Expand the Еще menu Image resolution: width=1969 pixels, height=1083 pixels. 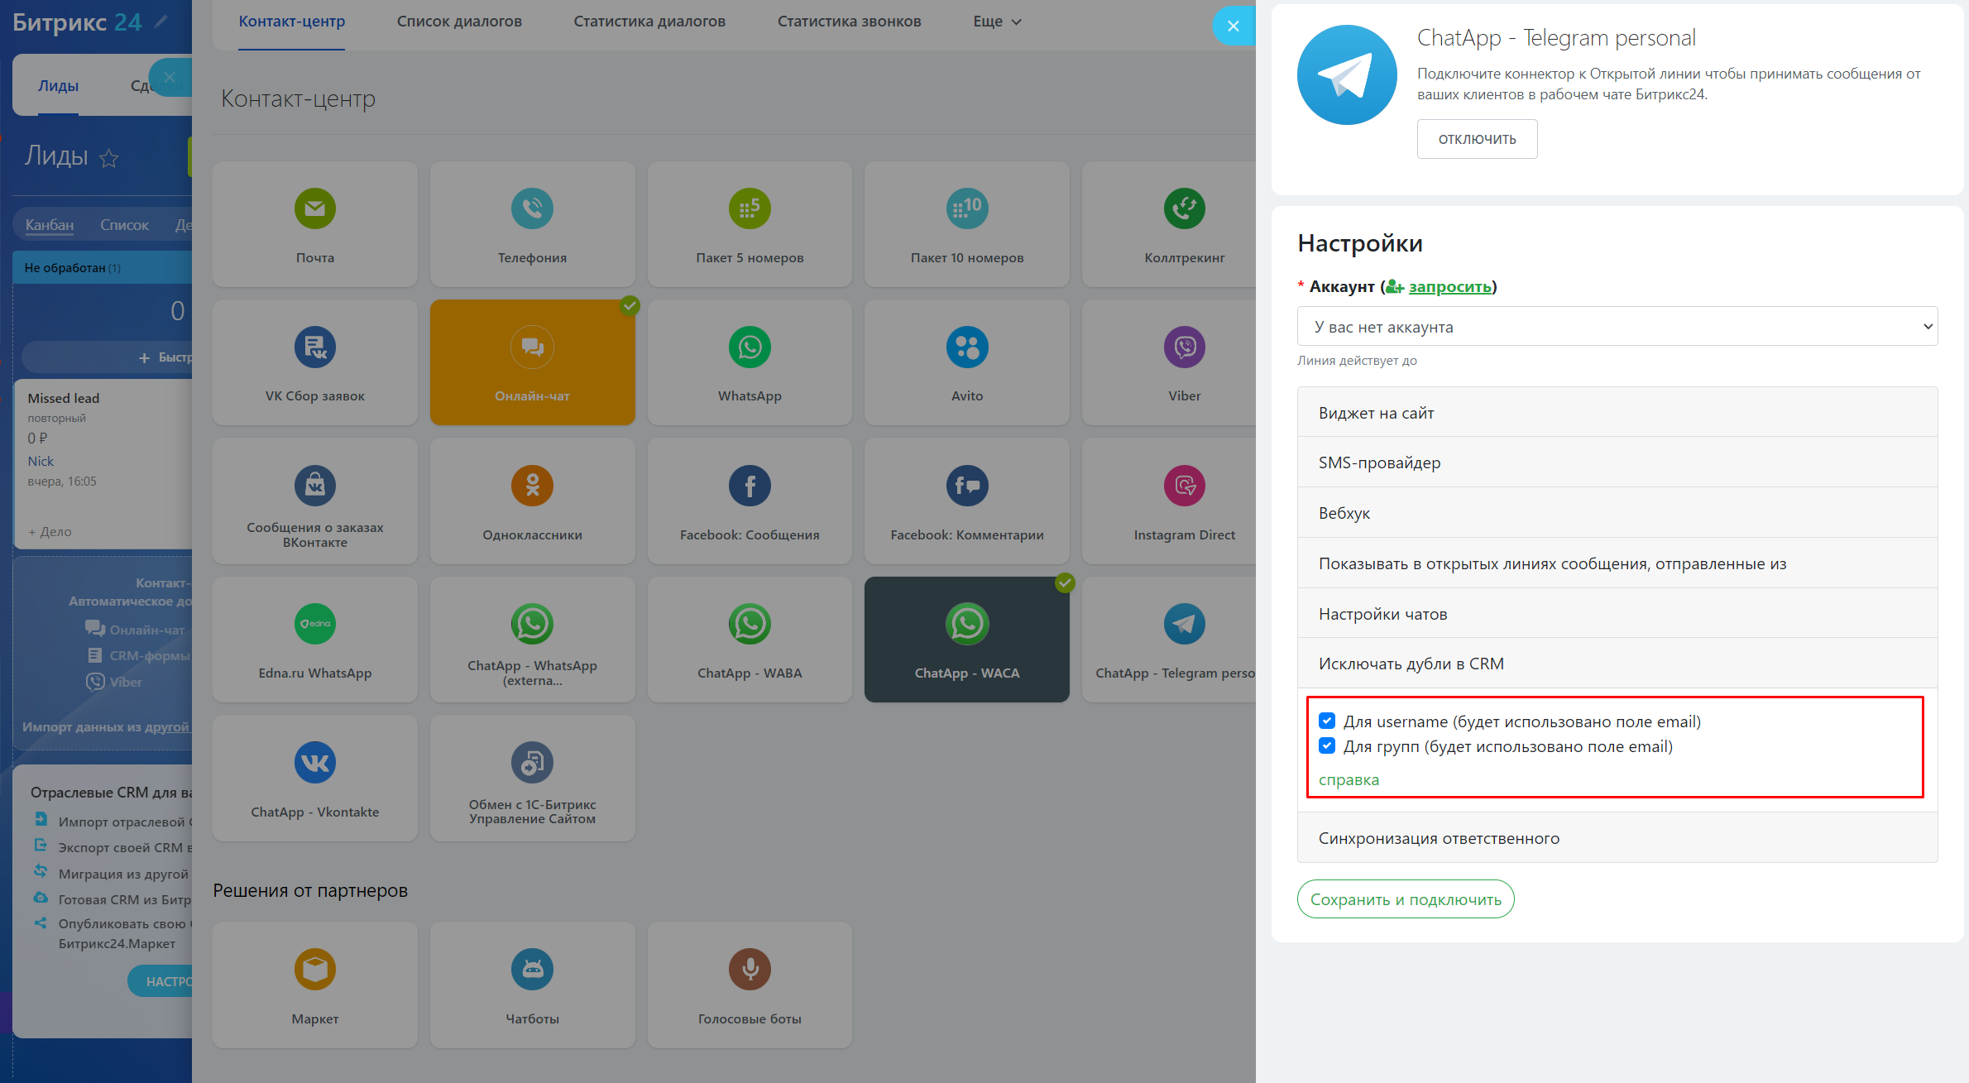point(996,22)
